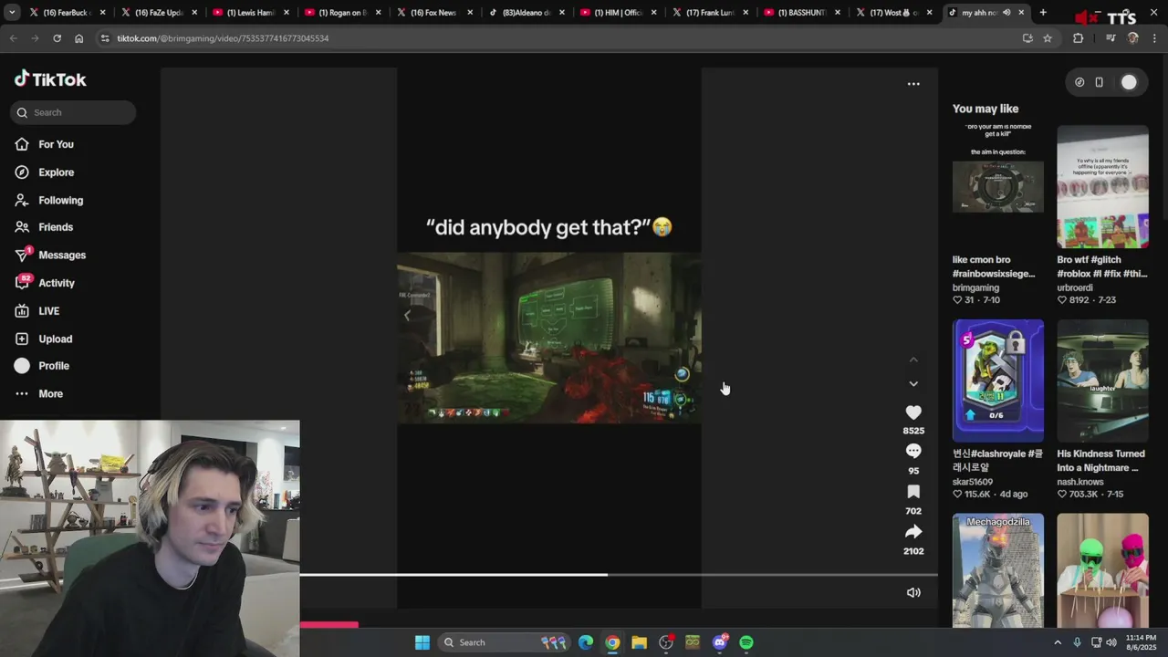1168x657 pixels.
Task: Switch to the Lewis Hamilton YouTube tab
Action: coord(250,13)
